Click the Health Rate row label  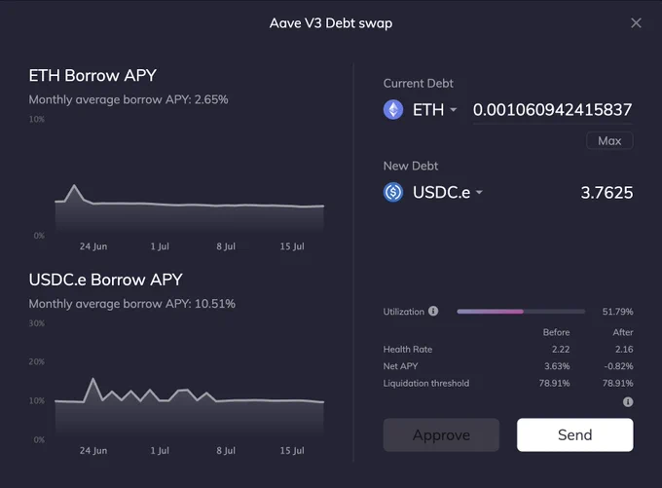click(x=407, y=350)
